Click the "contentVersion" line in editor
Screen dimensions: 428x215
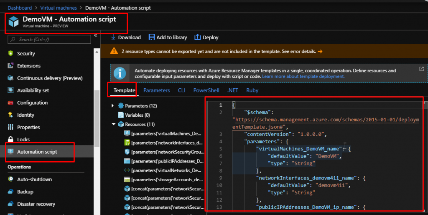pyautogui.click(x=285, y=134)
